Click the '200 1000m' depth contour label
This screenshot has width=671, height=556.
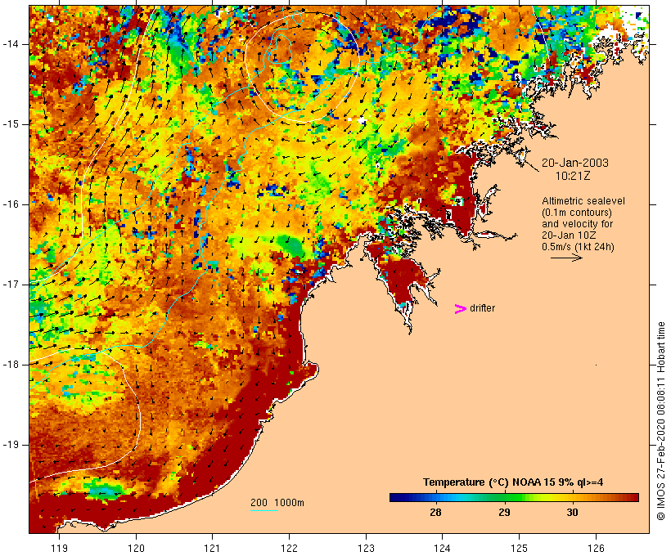click(x=277, y=503)
